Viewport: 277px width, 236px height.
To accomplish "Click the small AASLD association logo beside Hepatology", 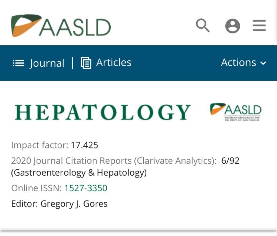I will (236, 112).
